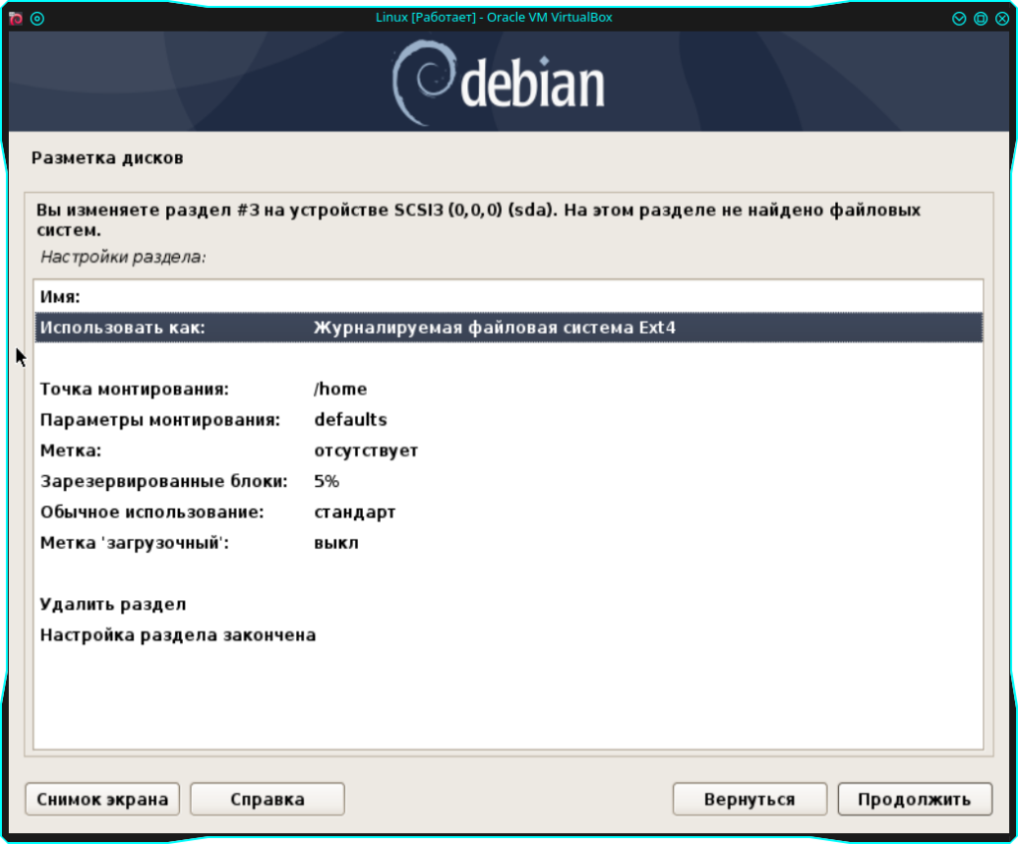This screenshot has width=1018, height=844.
Task: Minimize the VirtualBox window
Action: [x=959, y=18]
